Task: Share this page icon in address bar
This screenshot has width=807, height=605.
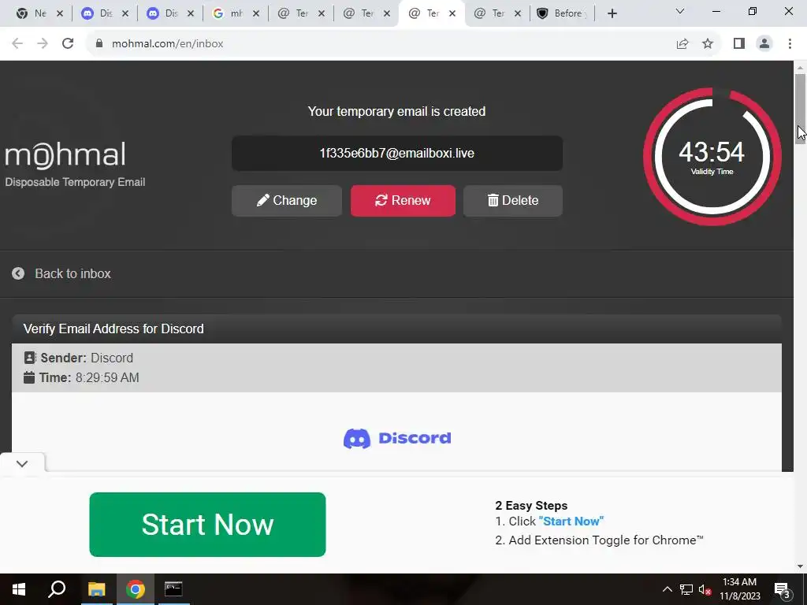Action: point(682,44)
